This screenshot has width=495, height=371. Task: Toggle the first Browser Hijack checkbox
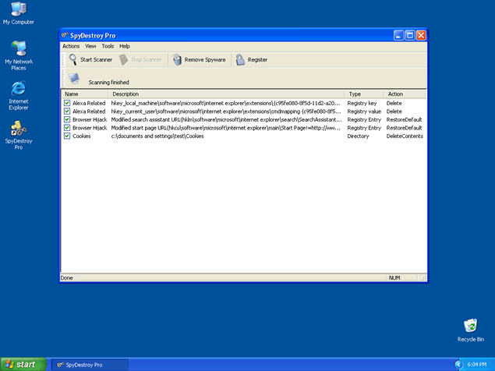(x=67, y=119)
